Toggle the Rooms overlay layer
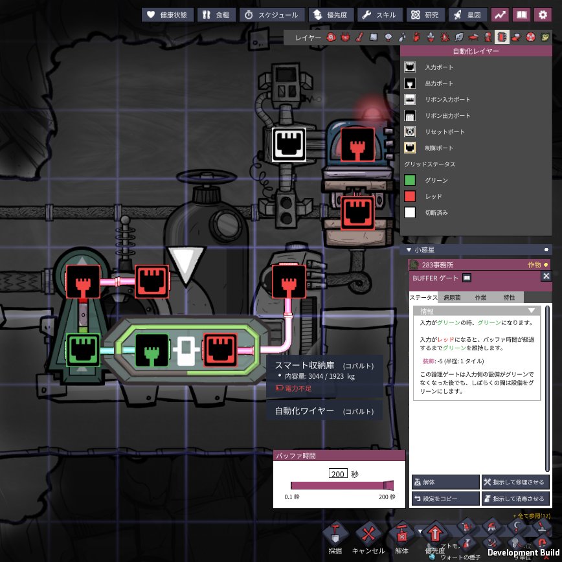 473,37
